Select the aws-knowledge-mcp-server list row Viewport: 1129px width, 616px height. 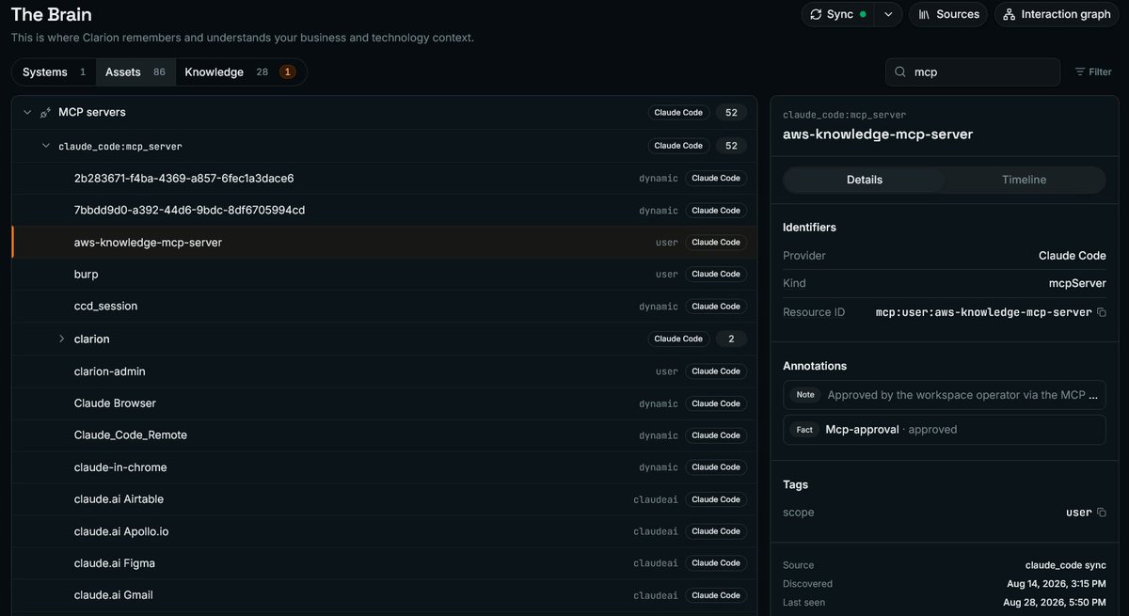(384, 242)
